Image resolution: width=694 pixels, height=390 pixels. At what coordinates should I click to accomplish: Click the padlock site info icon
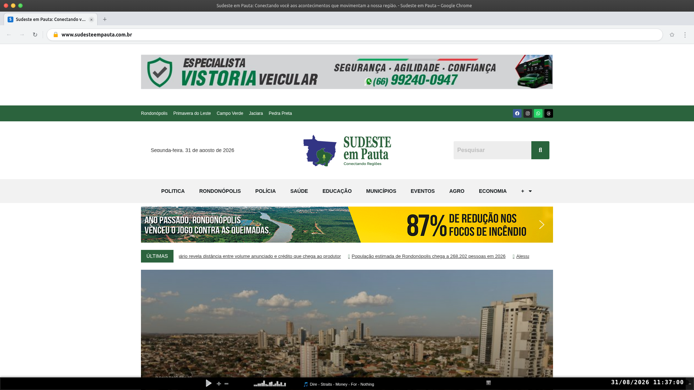(56, 35)
